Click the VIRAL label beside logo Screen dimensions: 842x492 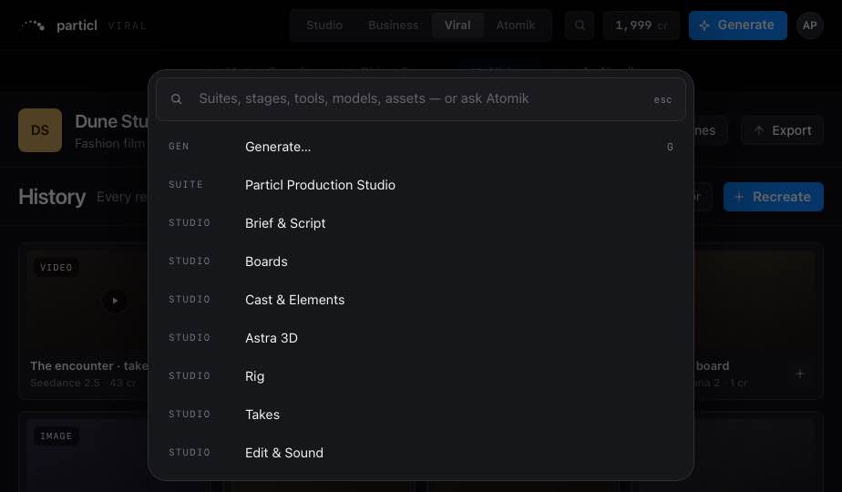pos(128,26)
